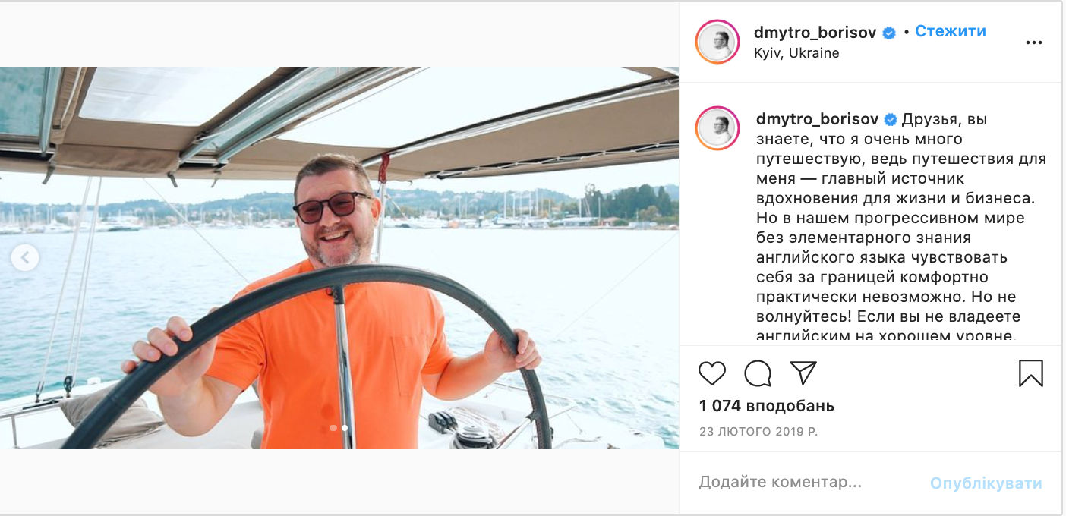Click caption profile avatar next to text

pos(717,128)
